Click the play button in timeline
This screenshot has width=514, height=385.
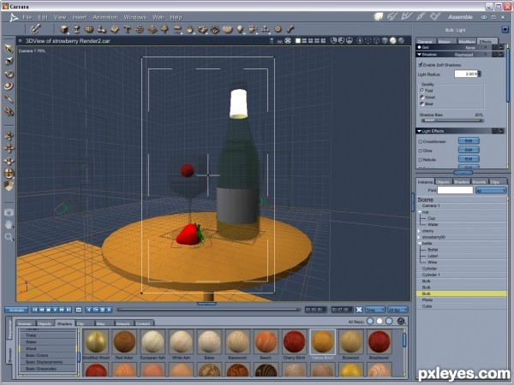(x=55, y=310)
